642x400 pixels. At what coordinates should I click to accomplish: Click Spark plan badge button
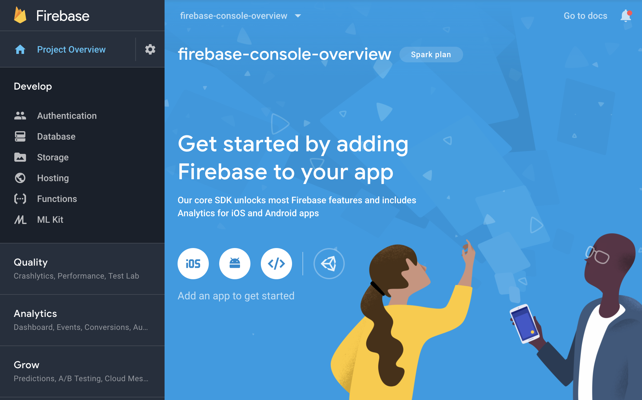tap(431, 54)
